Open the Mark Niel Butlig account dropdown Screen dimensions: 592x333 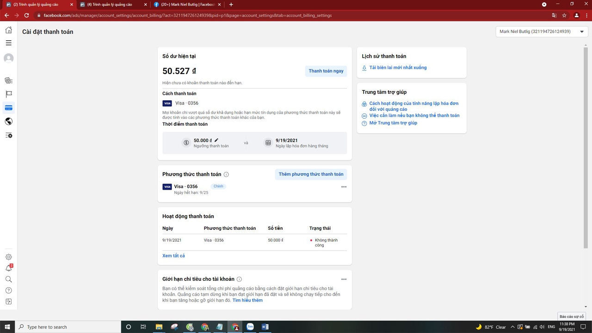click(x=542, y=31)
